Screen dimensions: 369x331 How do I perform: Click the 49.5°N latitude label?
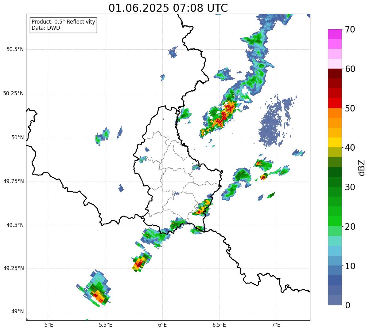(15, 225)
